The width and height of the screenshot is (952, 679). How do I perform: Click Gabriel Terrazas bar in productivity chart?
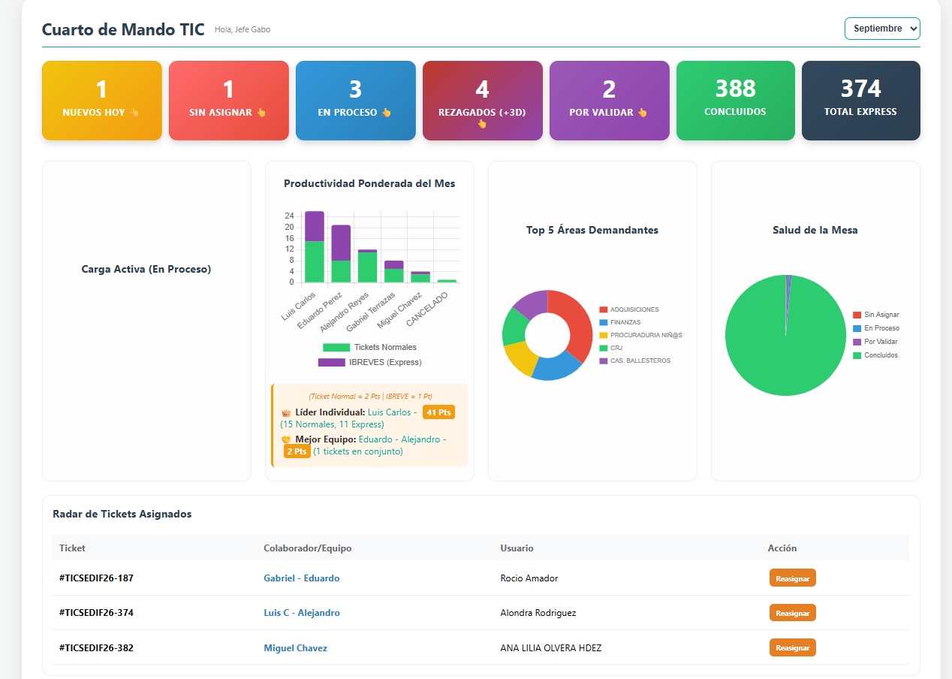click(x=394, y=272)
